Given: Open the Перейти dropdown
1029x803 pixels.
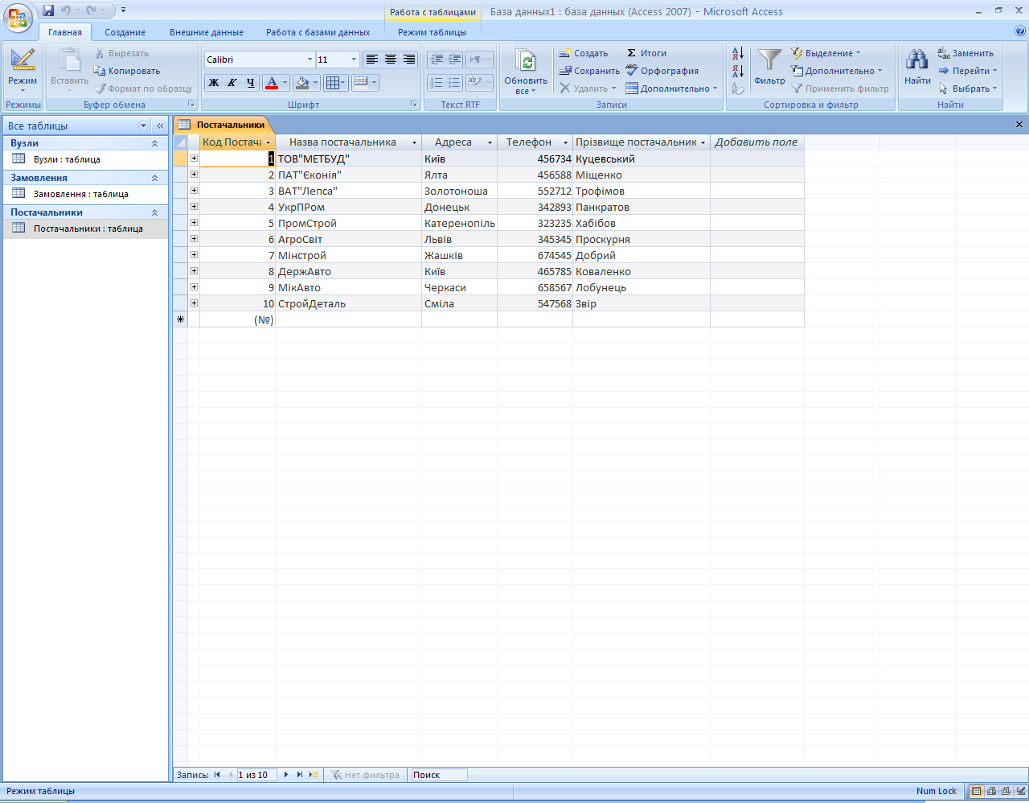Looking at the screenshot, I should pos(967,71).
